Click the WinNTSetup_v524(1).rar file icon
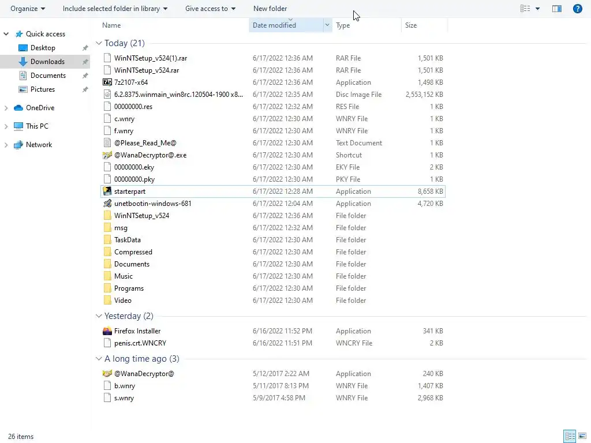This screenshot has height=443, width=591. click(x=107, y=58)
